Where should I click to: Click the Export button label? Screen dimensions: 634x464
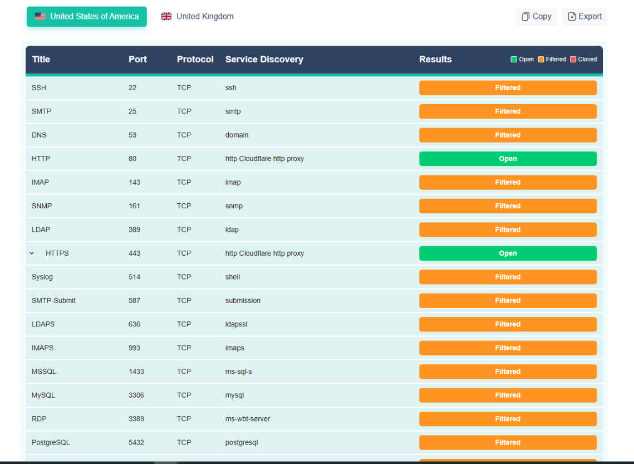point(590,17)
